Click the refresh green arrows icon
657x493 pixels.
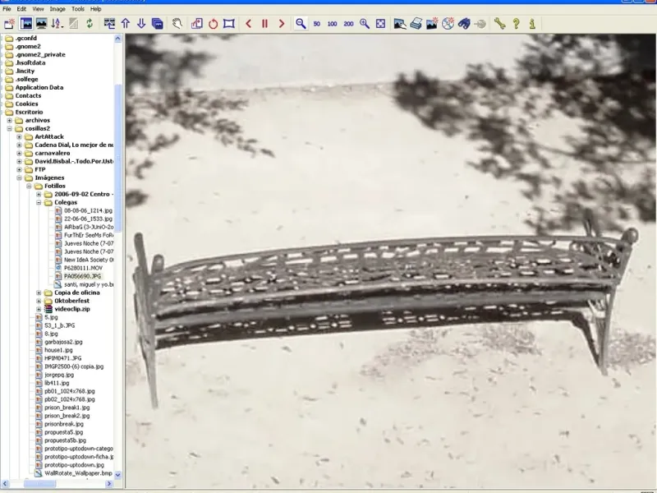(89, 24)
